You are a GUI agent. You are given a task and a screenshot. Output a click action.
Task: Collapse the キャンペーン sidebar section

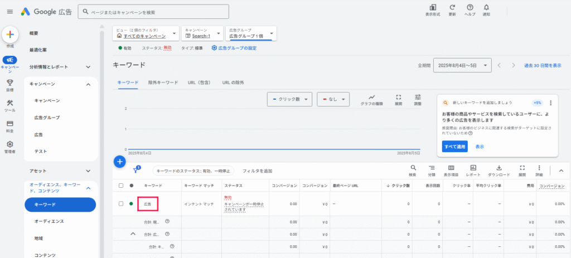(88, 84)
